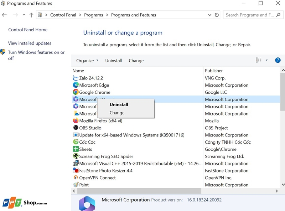Open the Change your view dropdown arrow
The height and width of the screenshot is (211, 285).
click(x=266, y=60)
